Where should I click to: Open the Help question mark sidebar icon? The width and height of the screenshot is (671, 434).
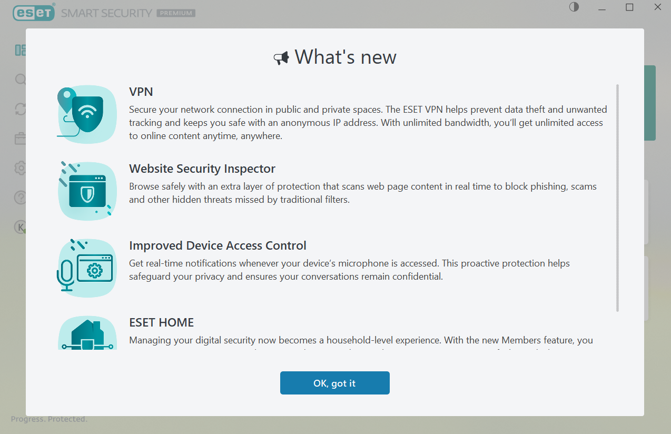(x=21, y=198)
